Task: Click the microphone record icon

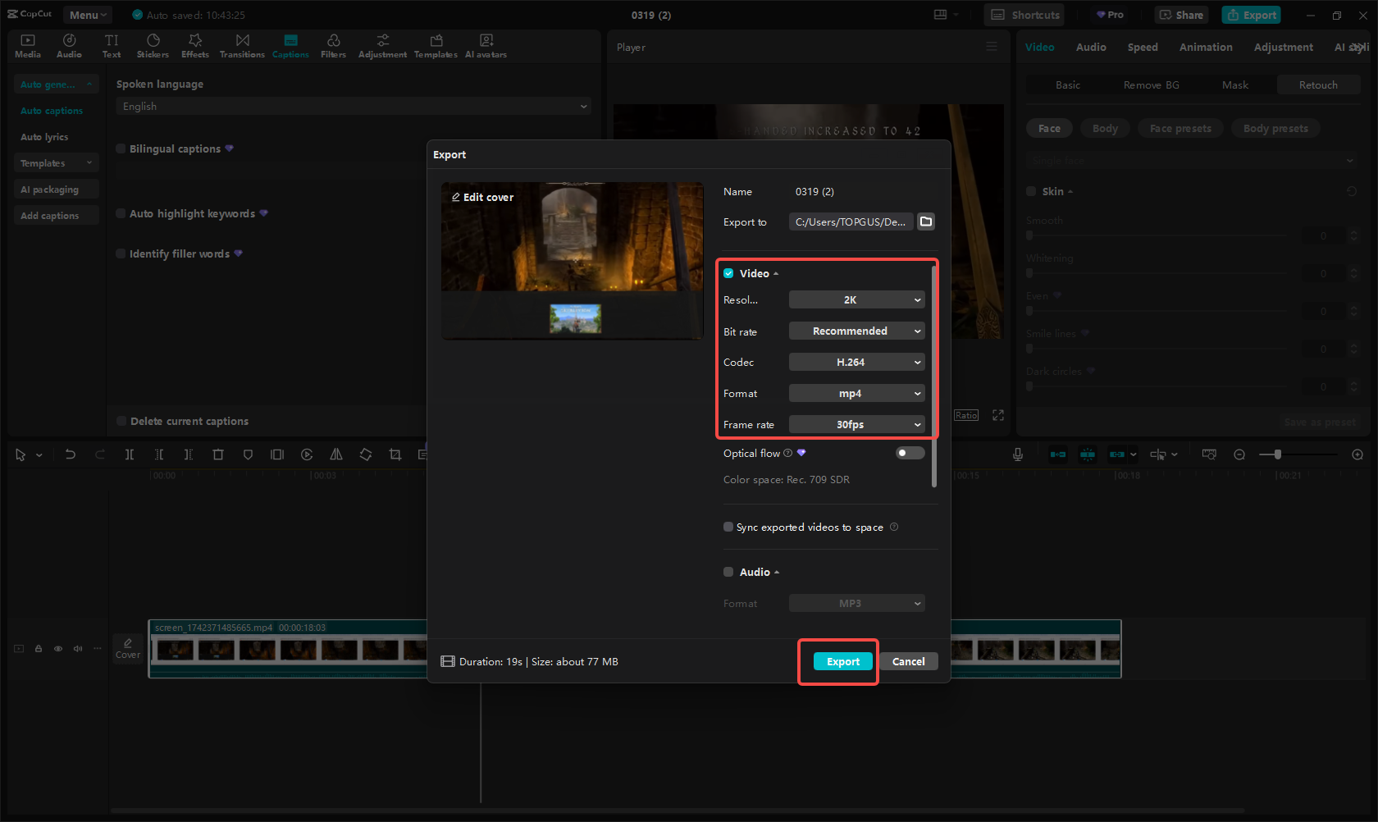Action: click(1018, 454)
